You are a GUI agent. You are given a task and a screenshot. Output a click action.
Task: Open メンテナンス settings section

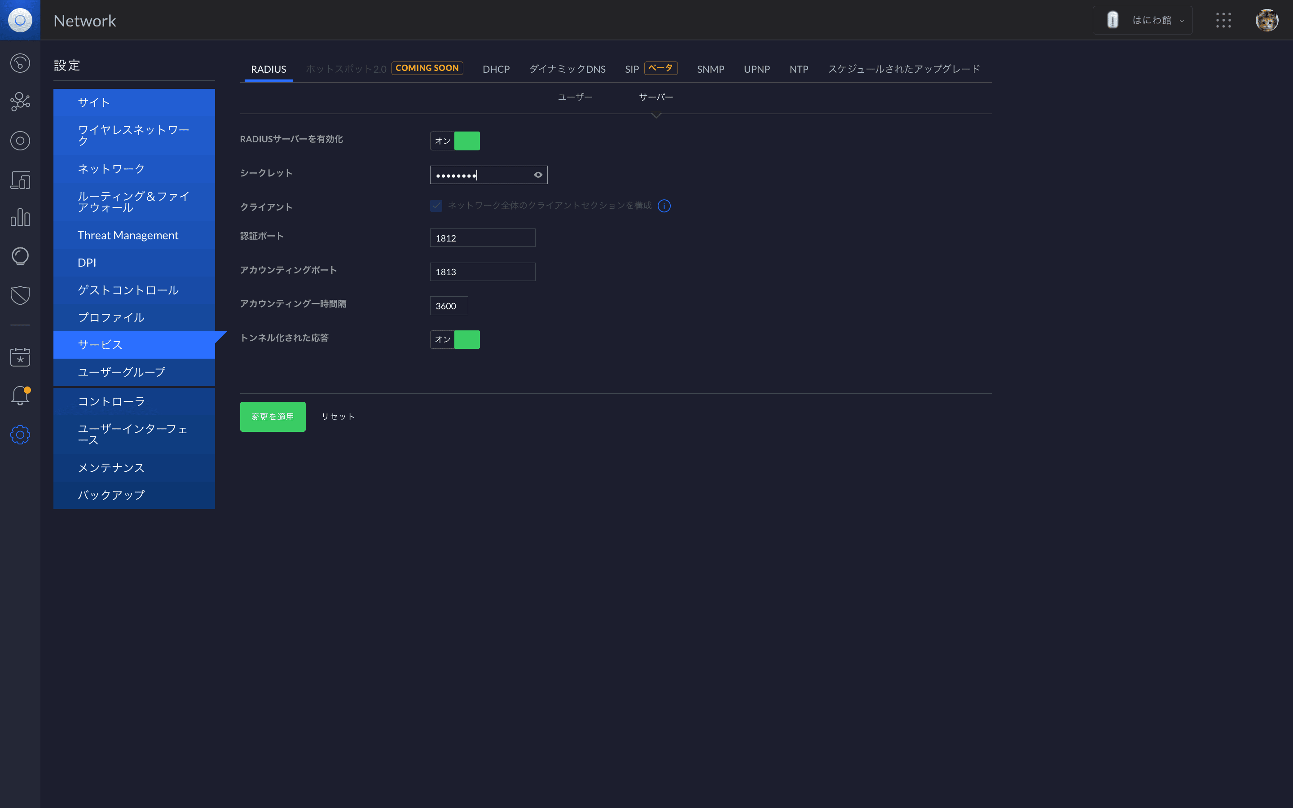pos(134,468)
